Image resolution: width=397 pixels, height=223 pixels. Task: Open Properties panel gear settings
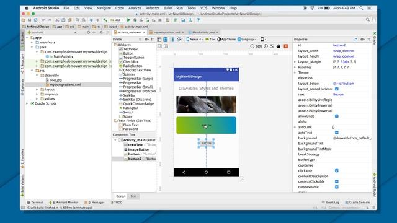tap(362, 39)
